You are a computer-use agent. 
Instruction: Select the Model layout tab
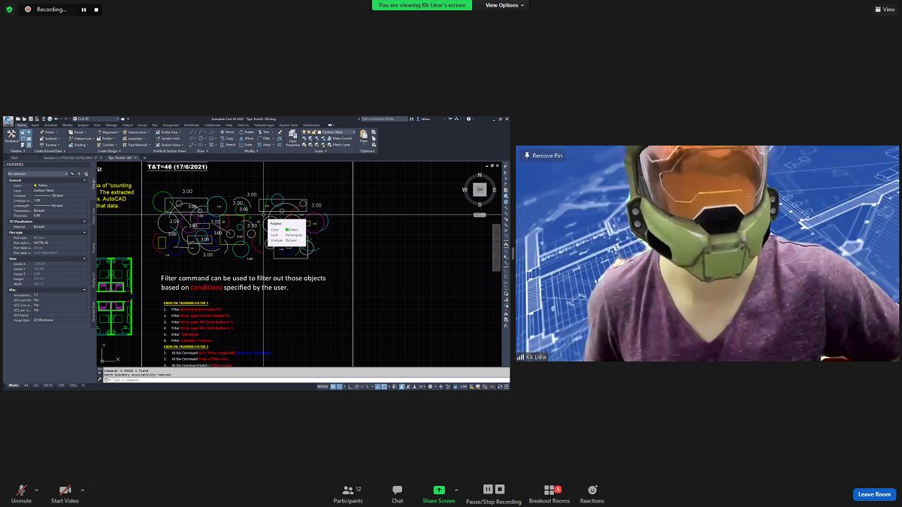13,385
